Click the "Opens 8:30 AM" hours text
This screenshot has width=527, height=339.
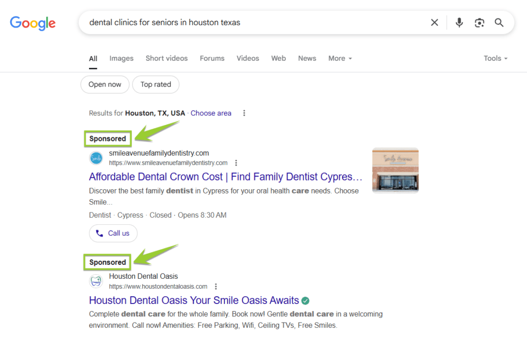202,215
